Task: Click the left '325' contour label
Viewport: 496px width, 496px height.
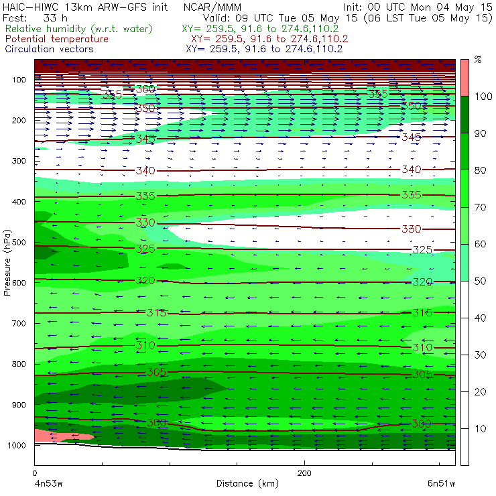Action: (145, 249)
